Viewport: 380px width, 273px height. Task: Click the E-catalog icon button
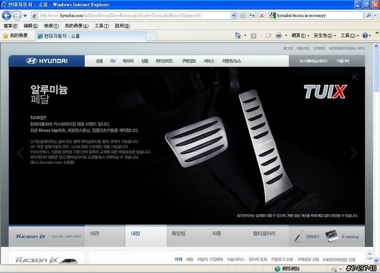pos(342,236)
